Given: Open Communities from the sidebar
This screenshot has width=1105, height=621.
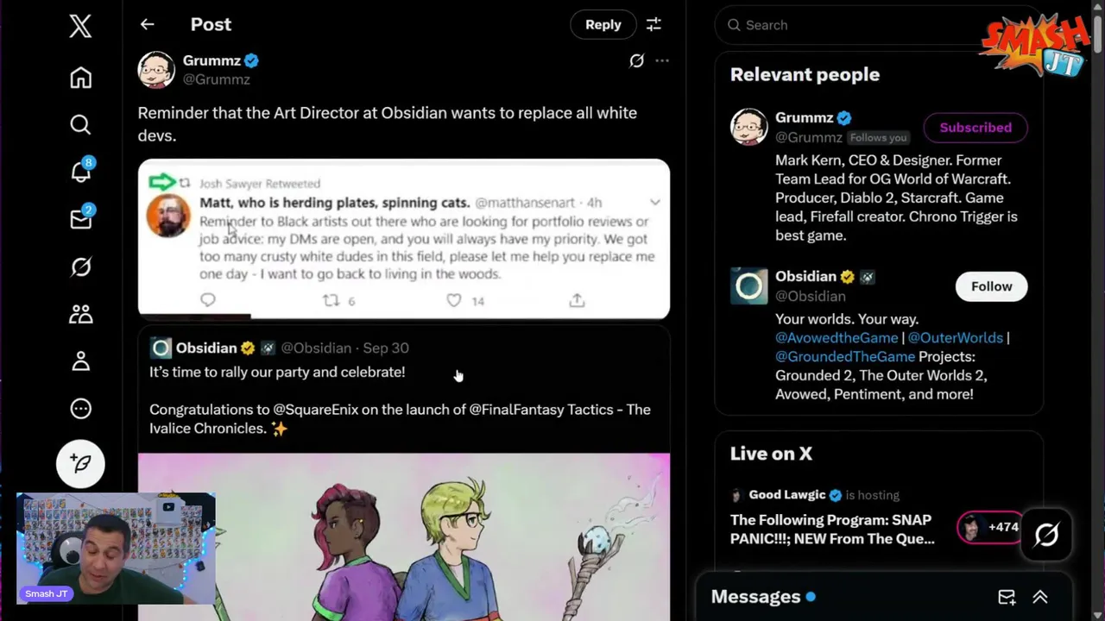Looking at the screenshot, I should (80, 315).
